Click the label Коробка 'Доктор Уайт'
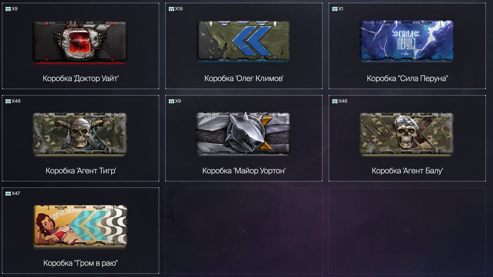The image size is (493, 277). 81,78
